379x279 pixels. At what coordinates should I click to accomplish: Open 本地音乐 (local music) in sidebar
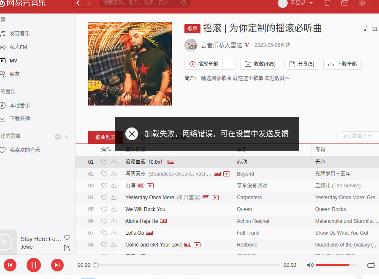click(x=19, y=105)
